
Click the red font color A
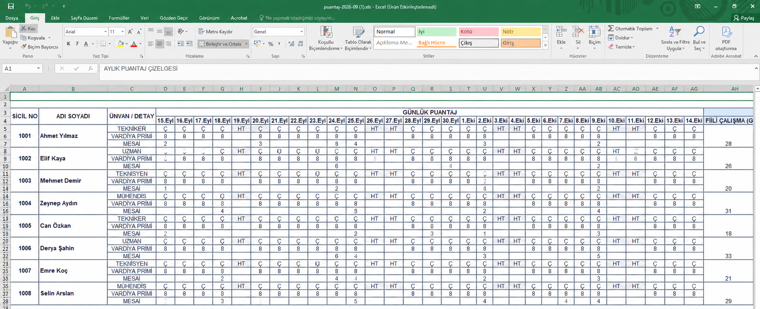pyautogui.click(x=134, y=44)
